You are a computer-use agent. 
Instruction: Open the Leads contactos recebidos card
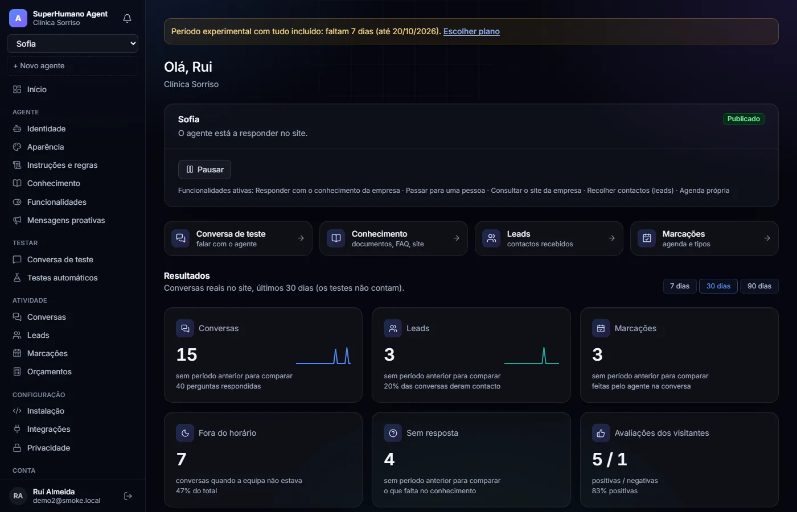coord(549,238)
